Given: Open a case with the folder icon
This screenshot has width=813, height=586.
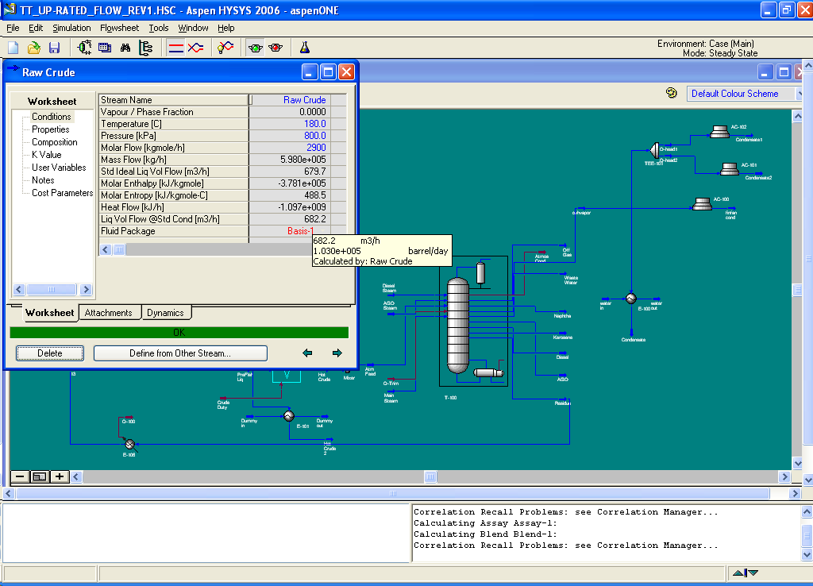Looking at the screenshot, I should (x=33, y=48).
